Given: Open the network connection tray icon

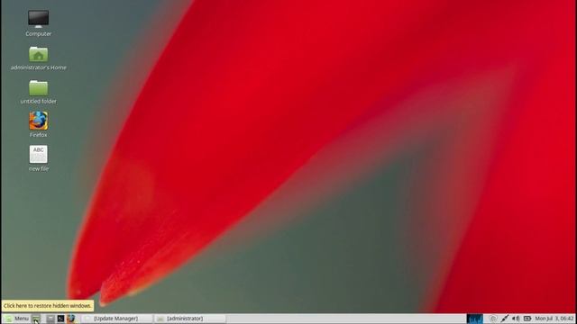Looking at the screenshot, I should pyautogui.click(x=505, y=319).
